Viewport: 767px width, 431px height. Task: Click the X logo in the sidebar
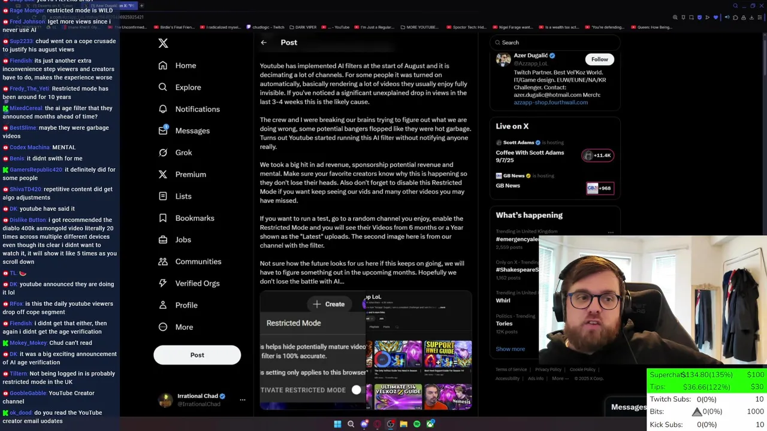pos(163,43)
